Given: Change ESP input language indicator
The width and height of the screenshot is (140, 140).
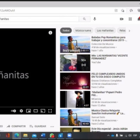Looking at the screenshot, I should [135, 135].
